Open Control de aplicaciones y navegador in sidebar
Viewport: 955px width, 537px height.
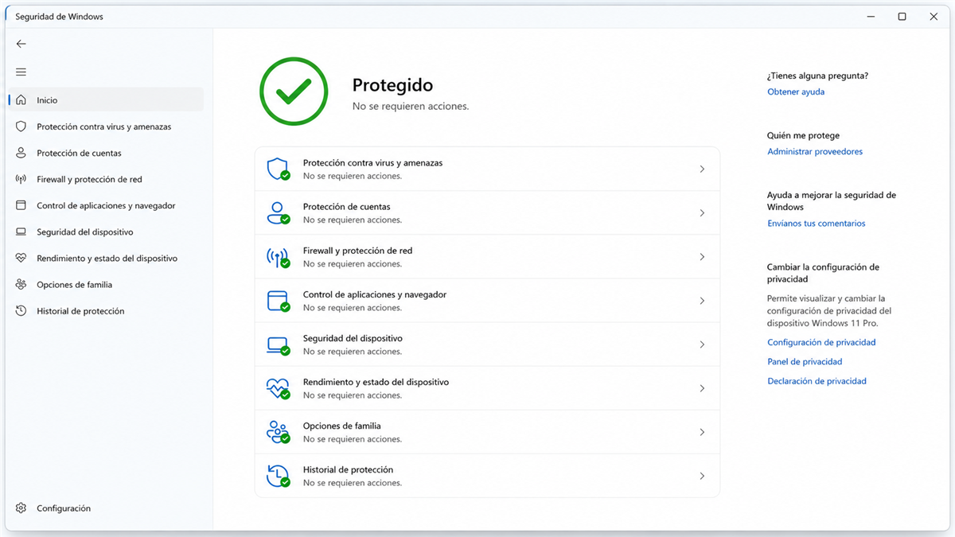[106, 205]
